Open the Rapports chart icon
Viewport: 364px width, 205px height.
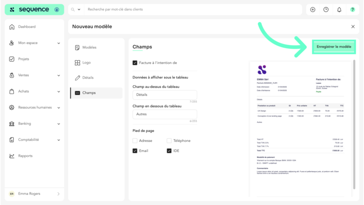(x=12, y=156)
